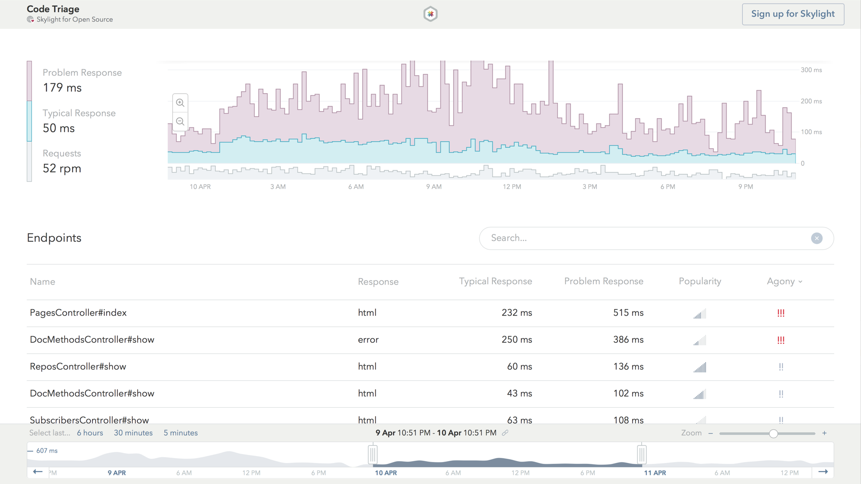Select the 5 minutes time range
Viewport: 861px width, 484px height.
pos(180,433)
